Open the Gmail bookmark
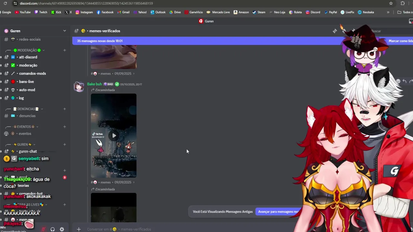The width and height of the screenshot is (413, 232). pyautogui.click(x=123, y=12)
